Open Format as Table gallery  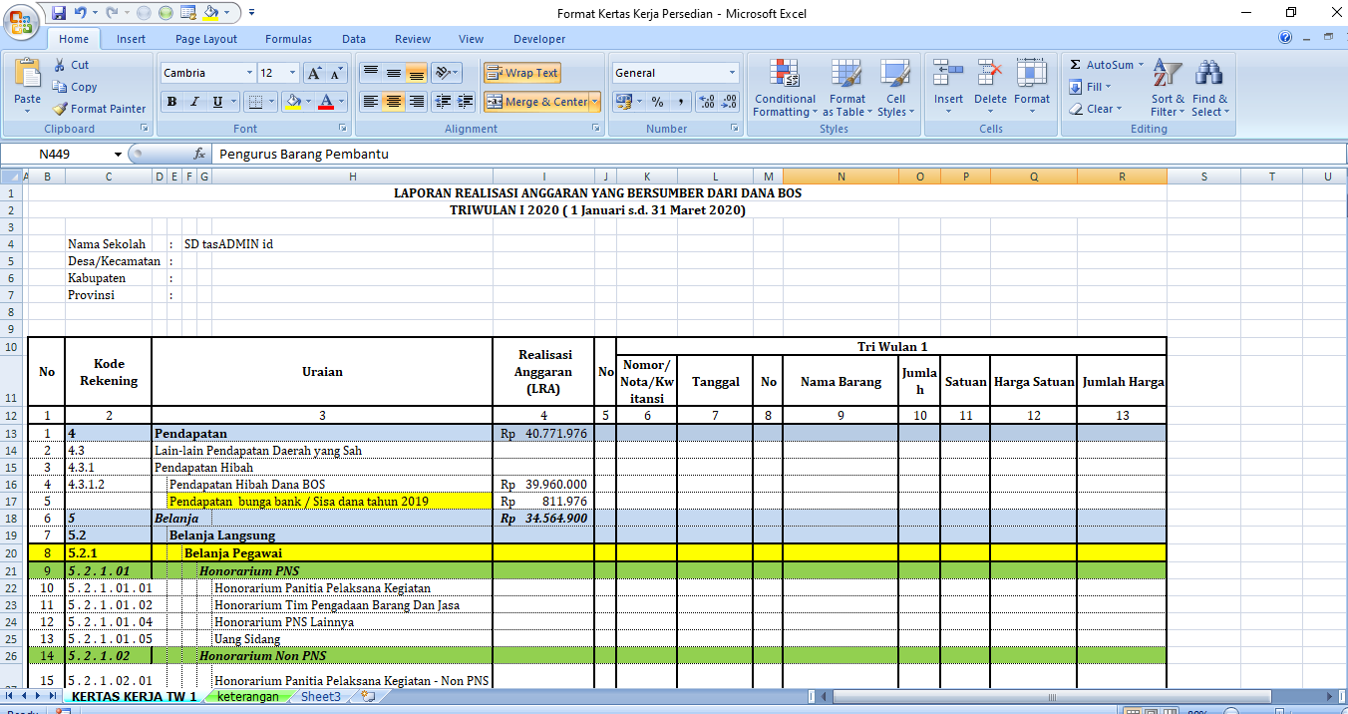point(846,88)
